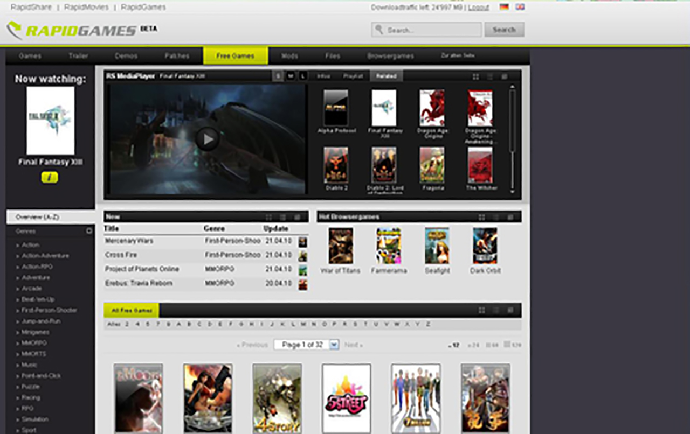This screenshot has width=690, height=434.
Task: Set media player size to M
Action: pos(291,76)
